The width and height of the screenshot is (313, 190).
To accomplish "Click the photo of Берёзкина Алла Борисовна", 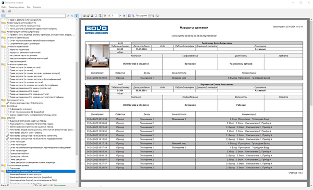I will [x=97, y=55].
